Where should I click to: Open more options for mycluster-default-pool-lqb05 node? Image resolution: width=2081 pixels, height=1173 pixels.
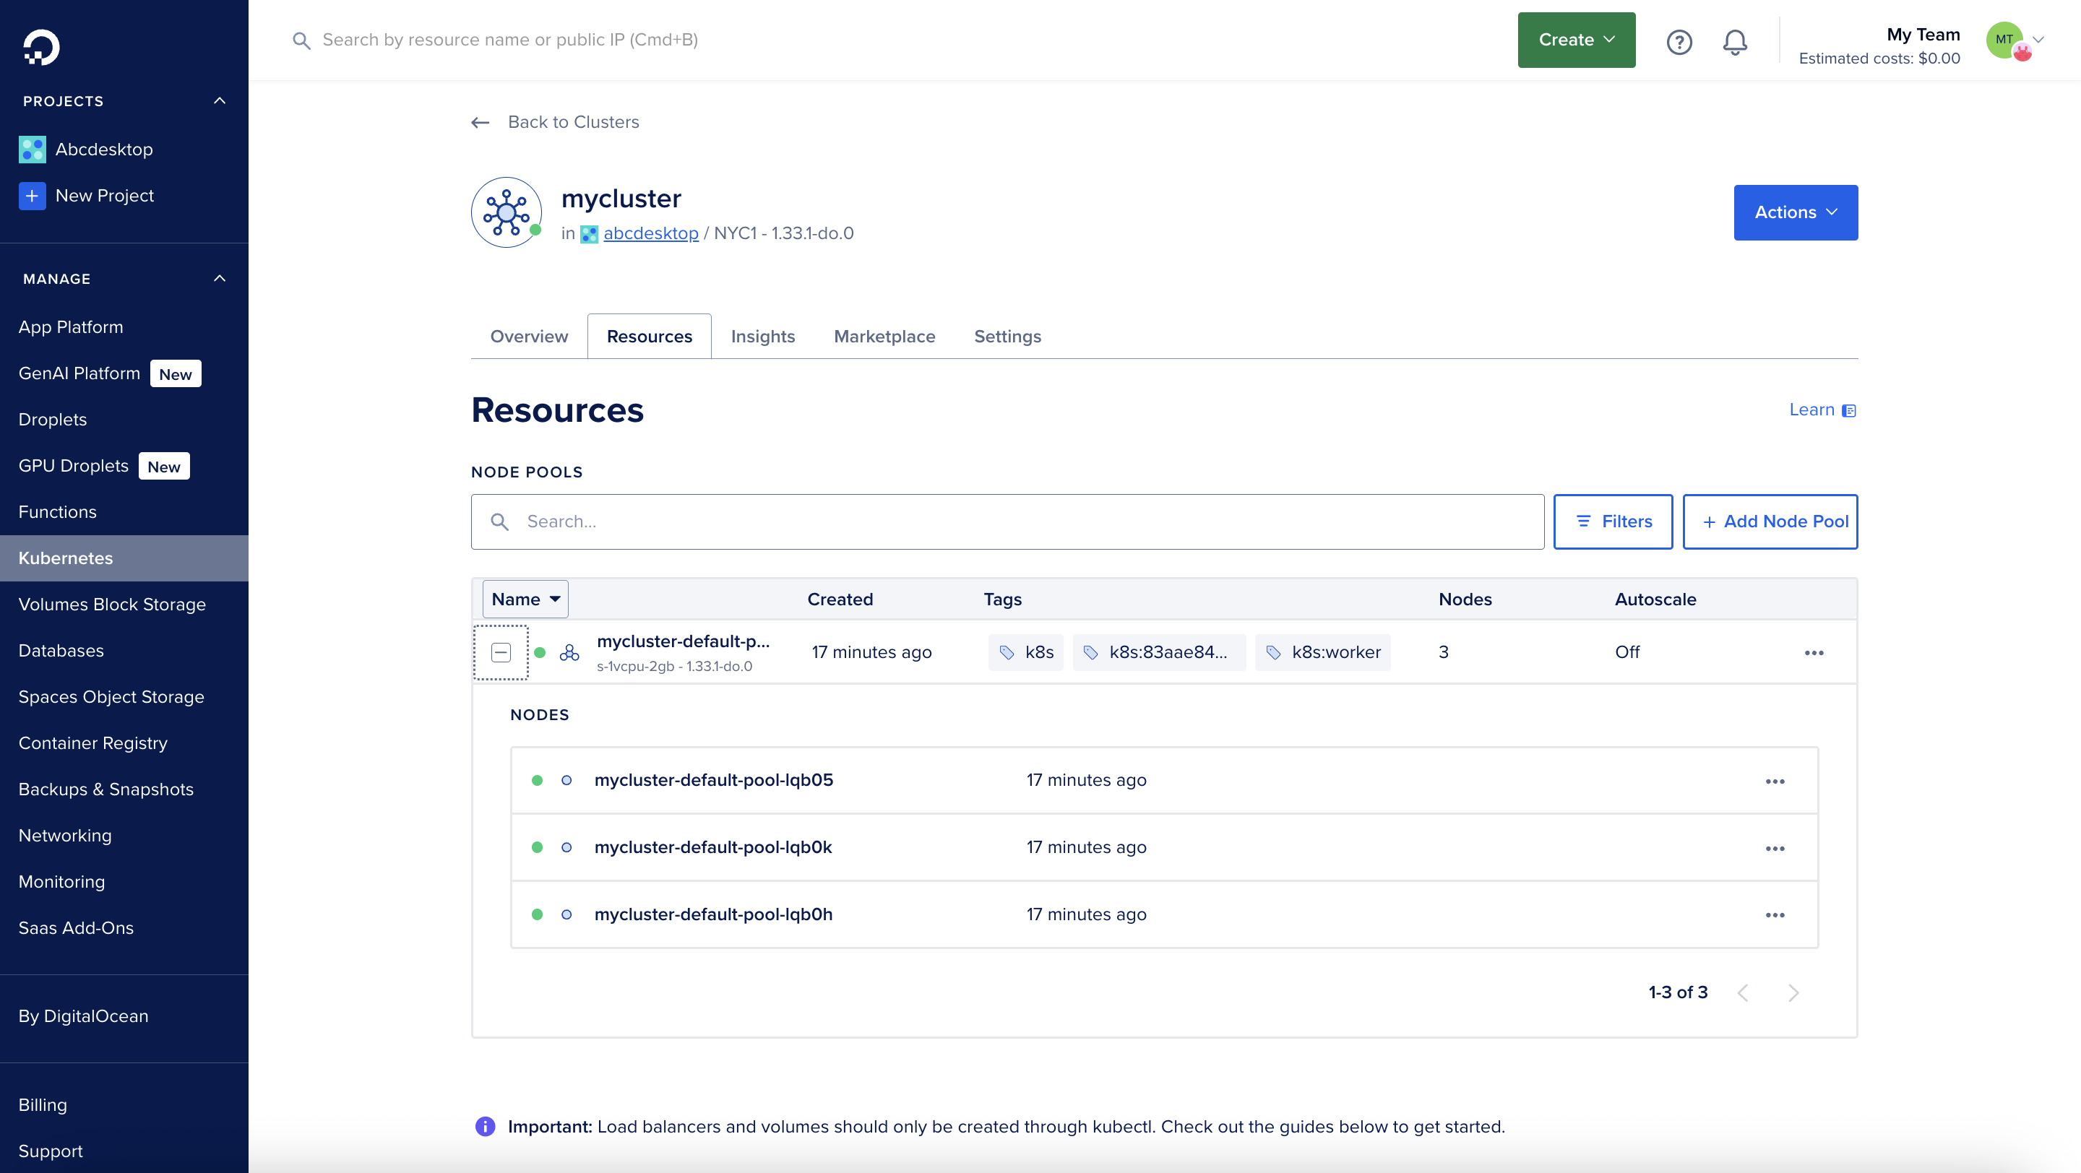(1774, 782)
